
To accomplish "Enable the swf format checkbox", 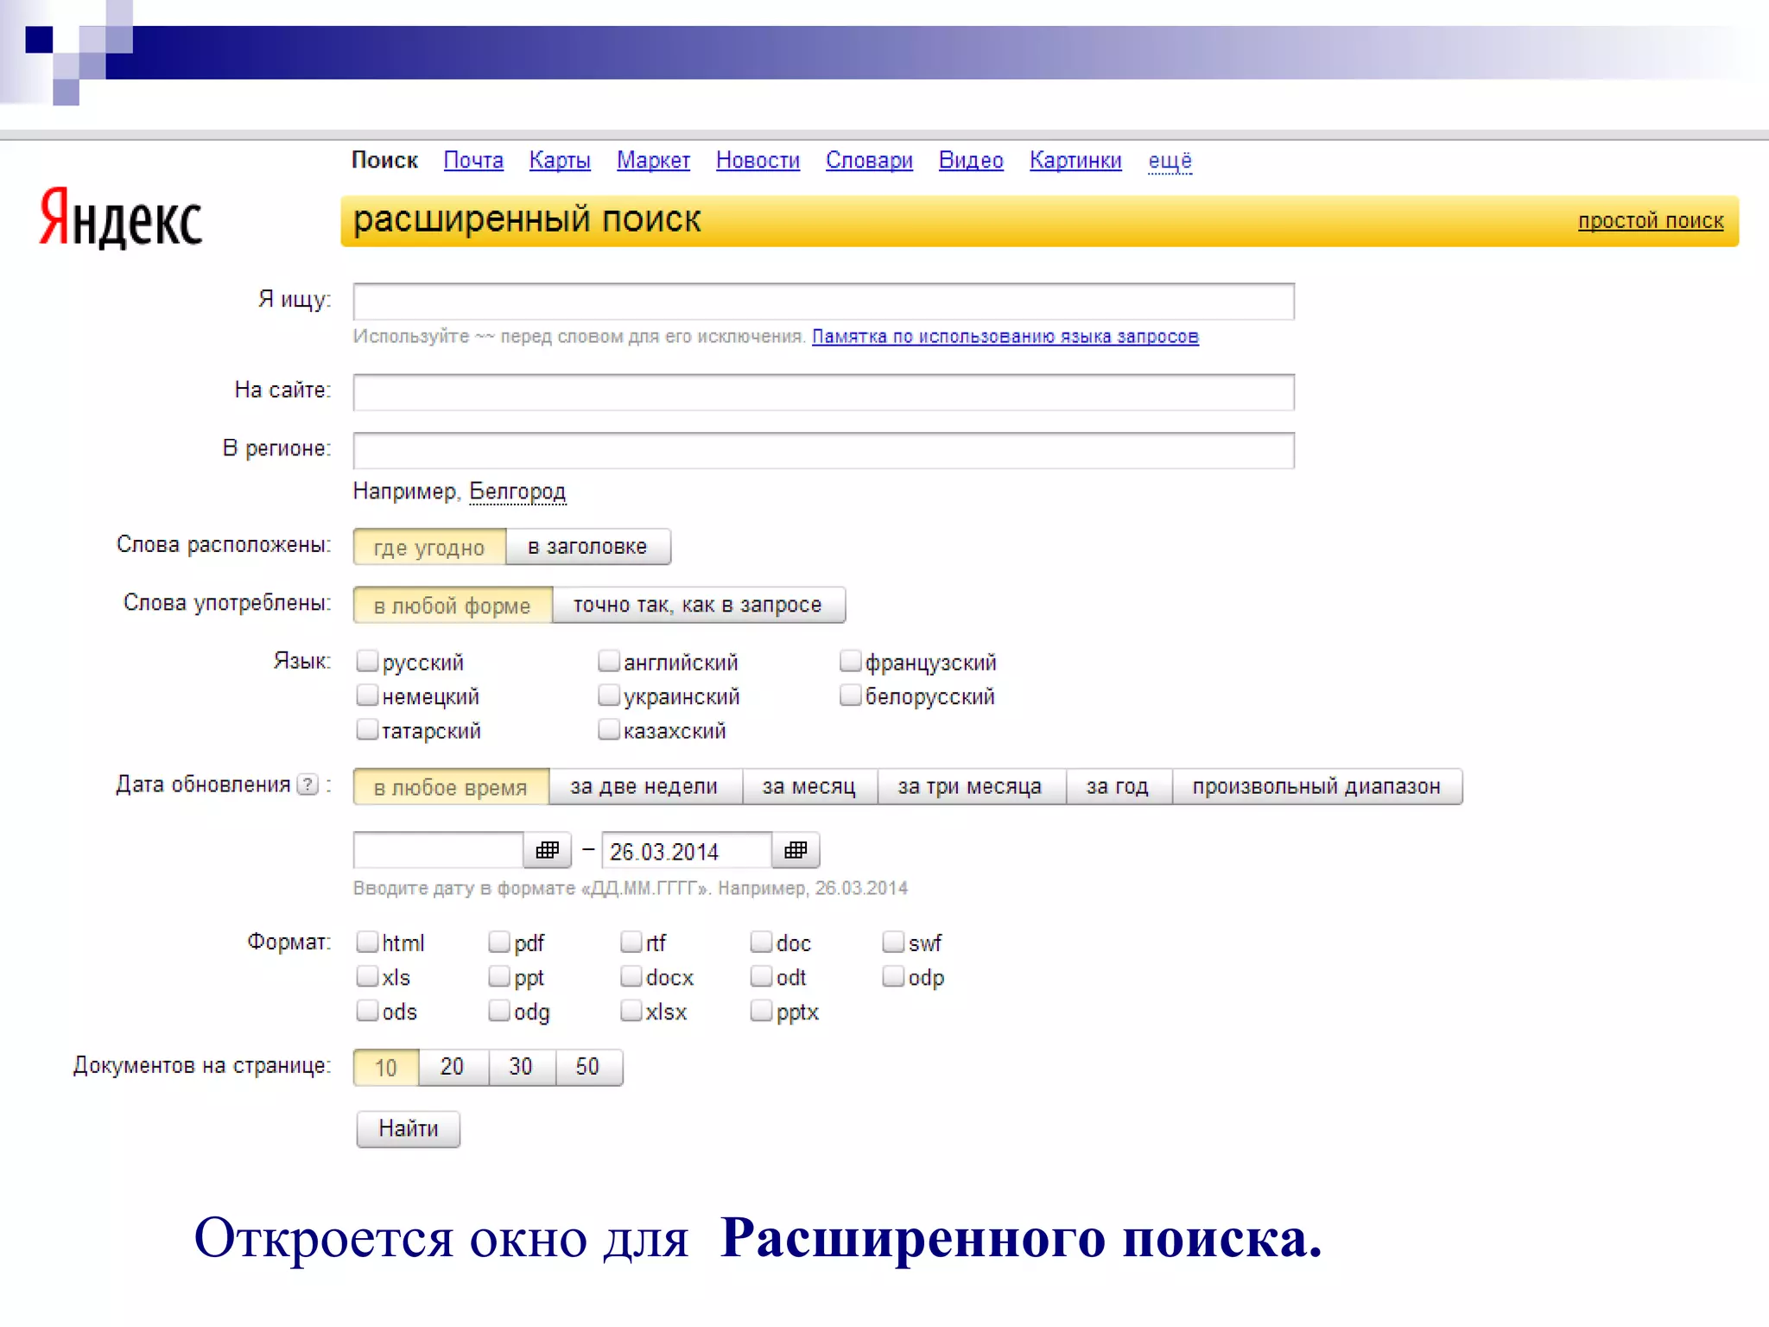I will (x=894, y=942).
